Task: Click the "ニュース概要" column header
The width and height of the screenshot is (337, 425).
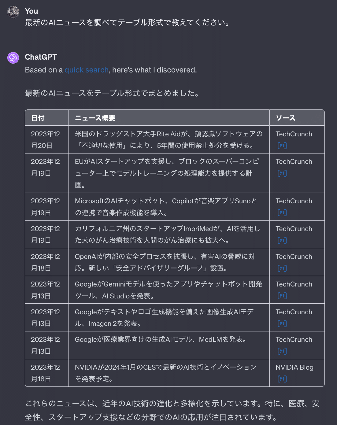Action: coord(95,118)
